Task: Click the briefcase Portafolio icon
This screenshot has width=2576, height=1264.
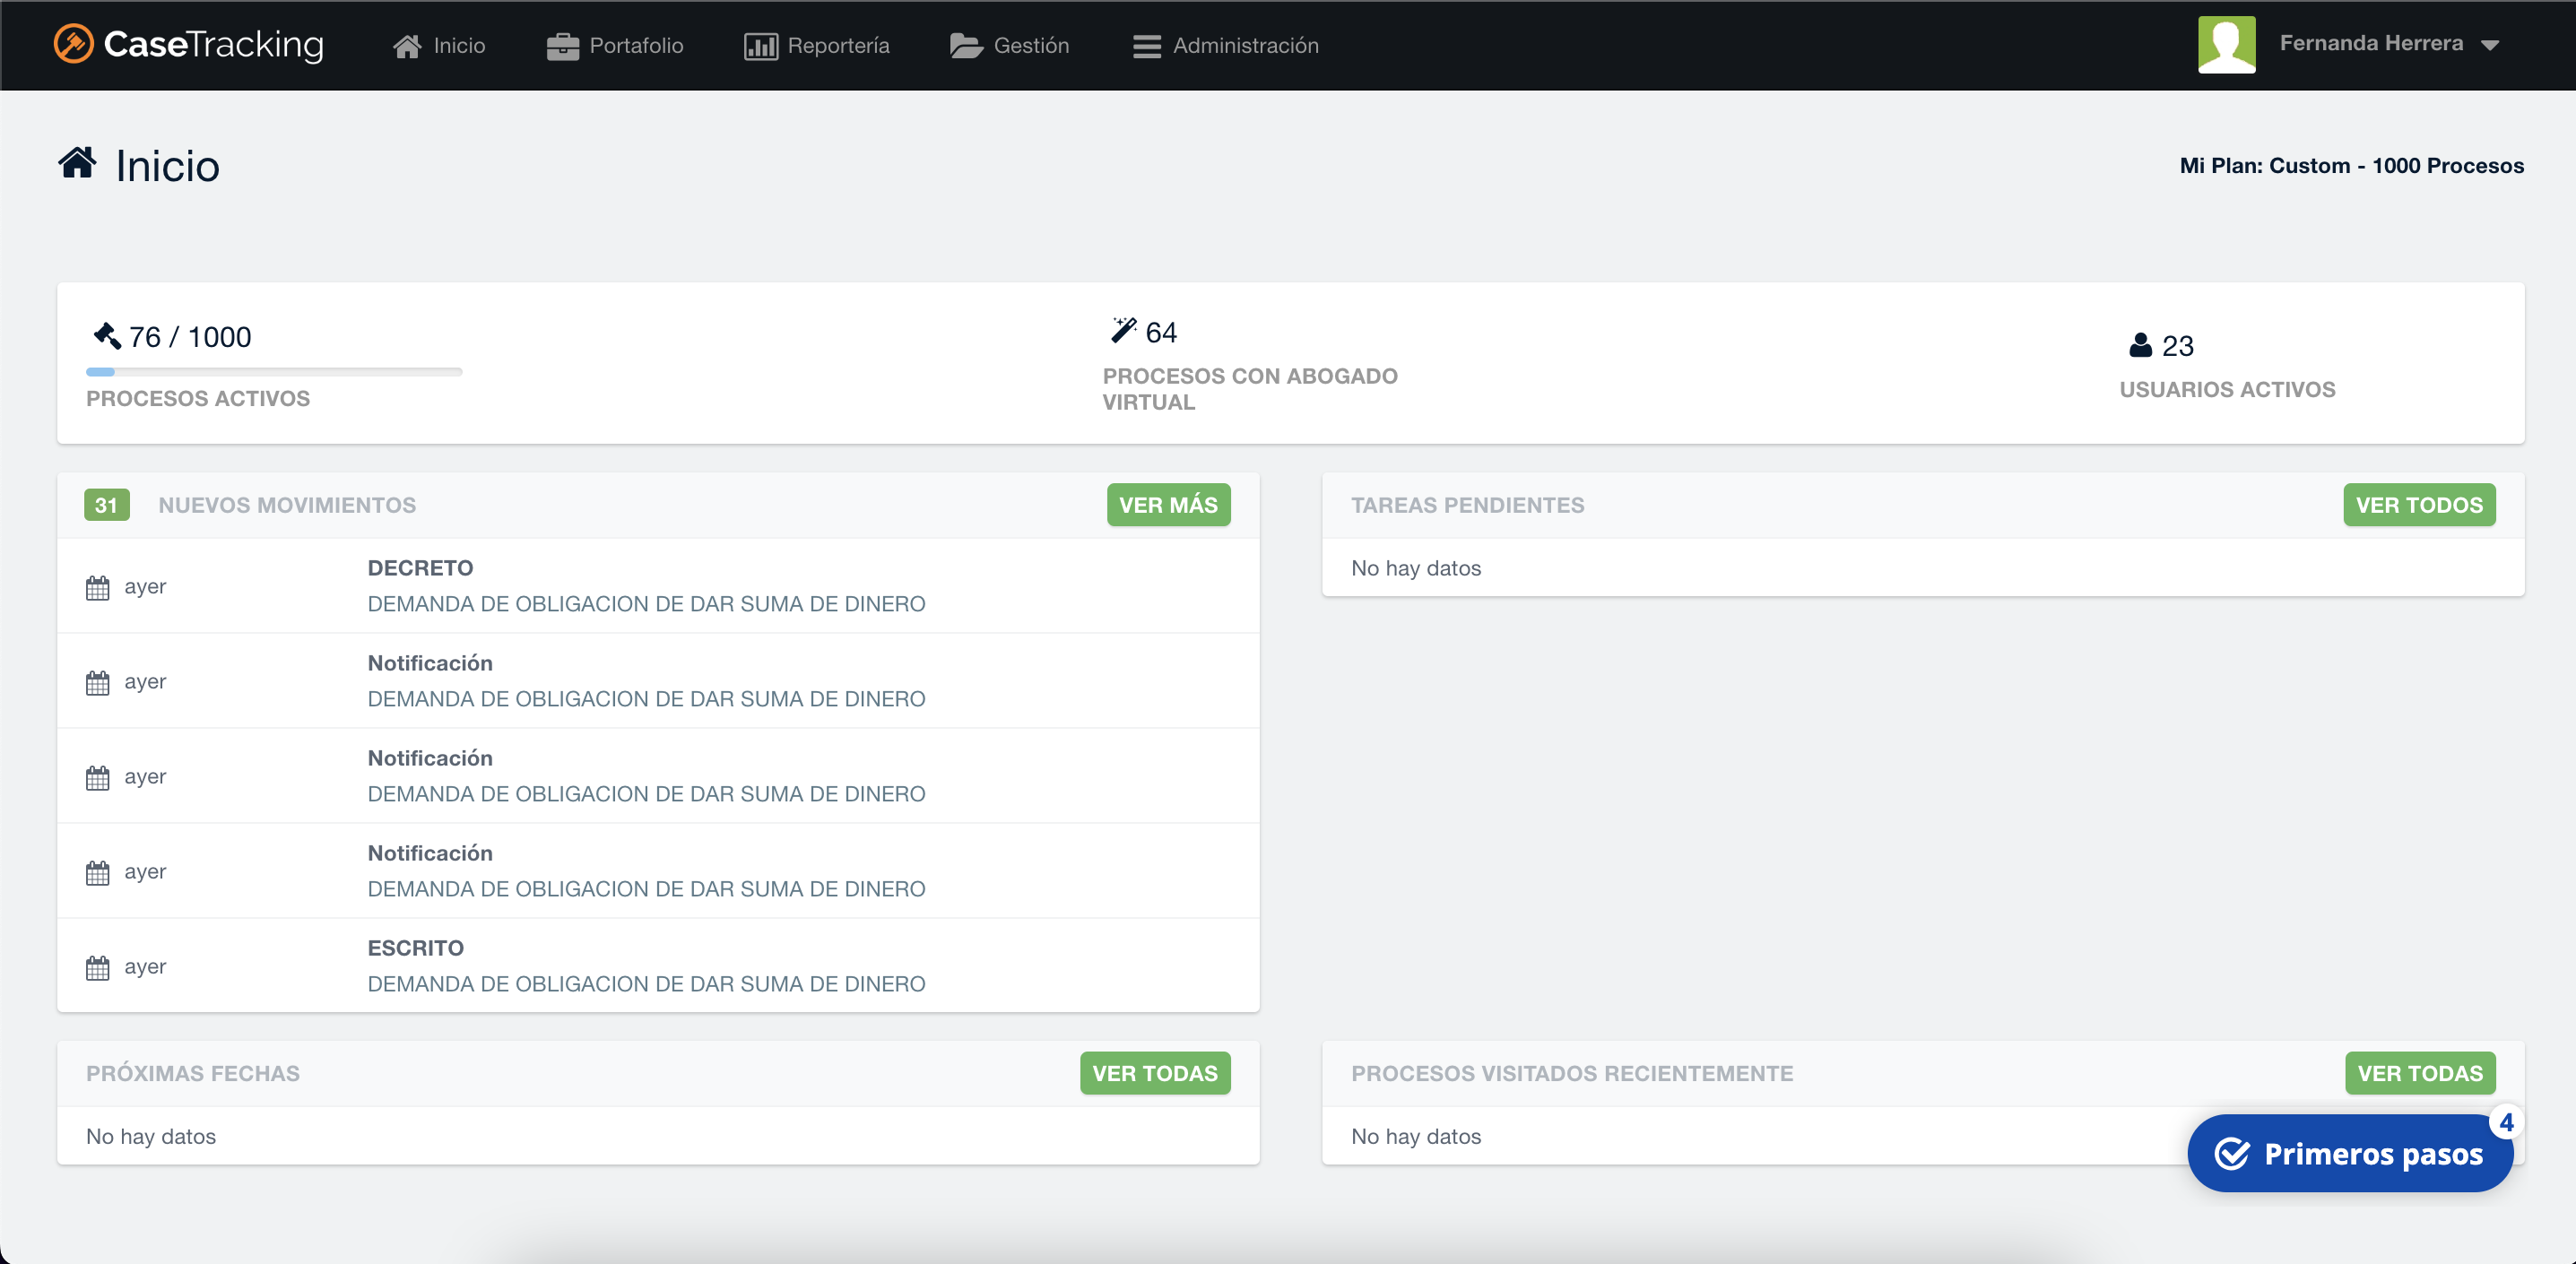Action: click(563, 46)
